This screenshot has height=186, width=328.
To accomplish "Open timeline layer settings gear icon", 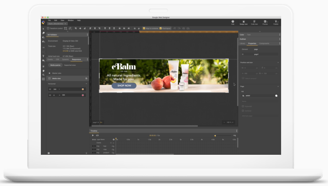I will pyautogui.click(x=114, y=139).
